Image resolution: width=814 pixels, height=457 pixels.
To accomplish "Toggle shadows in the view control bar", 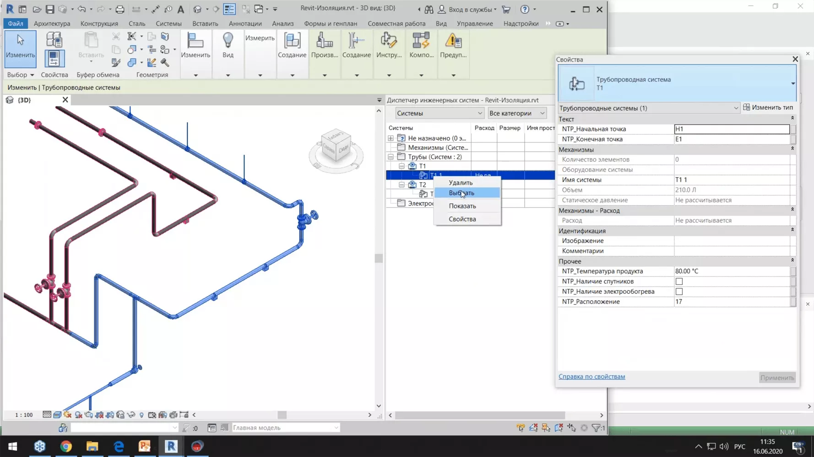I will [x=68, y=415].
